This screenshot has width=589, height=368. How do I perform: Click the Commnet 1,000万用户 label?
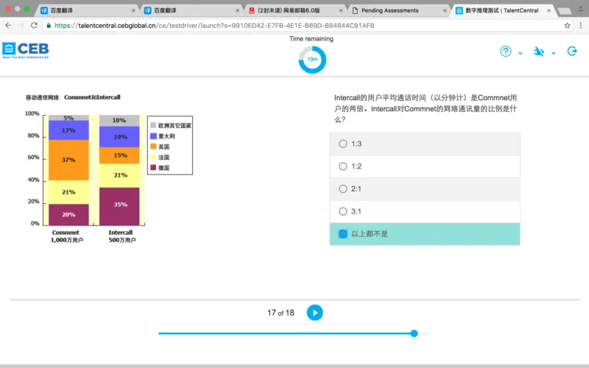coord(66,236)
